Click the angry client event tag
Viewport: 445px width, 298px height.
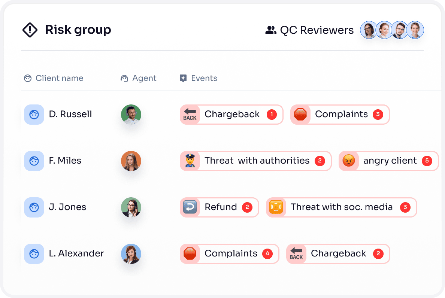pos(388,161)
